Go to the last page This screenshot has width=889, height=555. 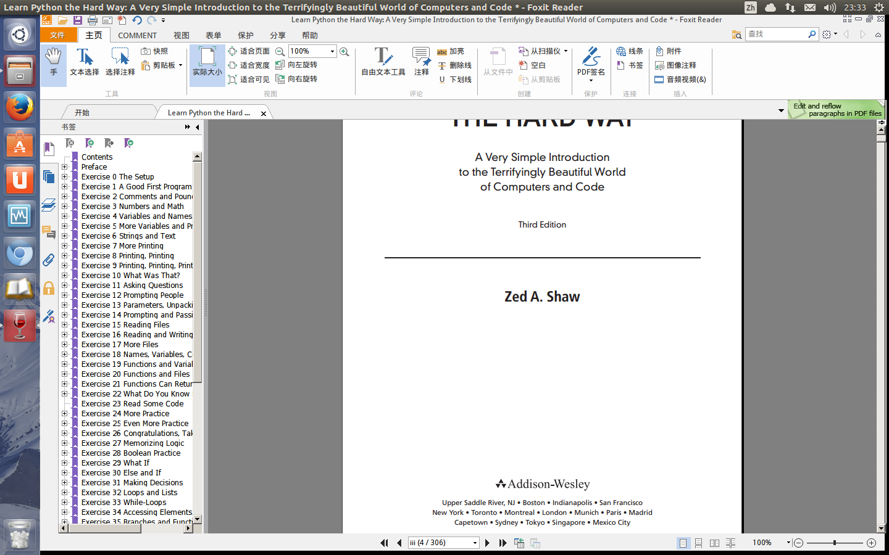503,543
